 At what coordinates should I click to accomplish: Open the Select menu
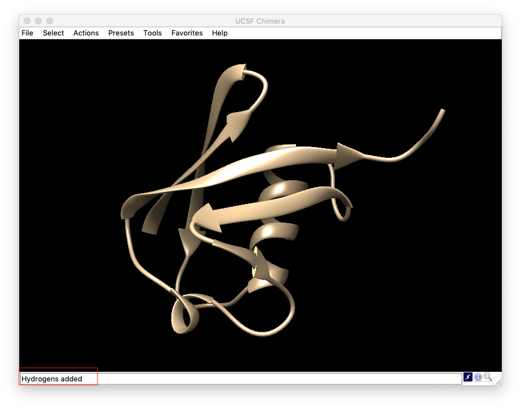pos(54,33)
